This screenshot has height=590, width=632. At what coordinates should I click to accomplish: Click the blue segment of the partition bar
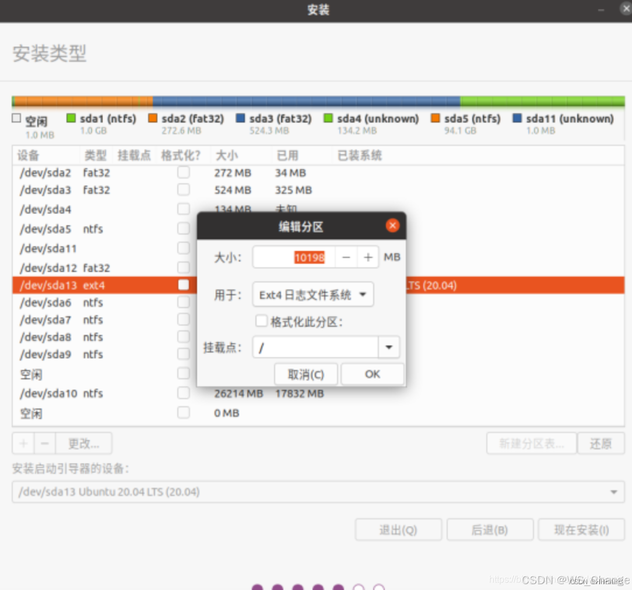(x=306, y=101)
